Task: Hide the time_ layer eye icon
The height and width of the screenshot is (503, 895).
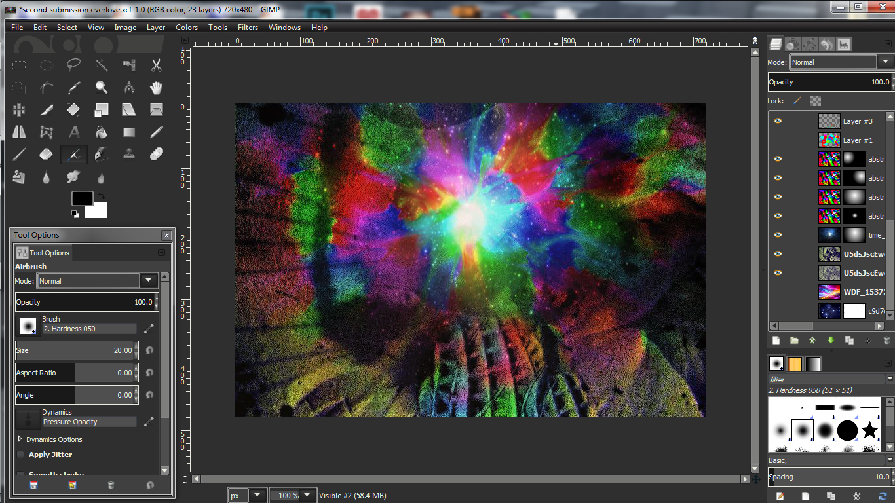Action: point(778,234)
